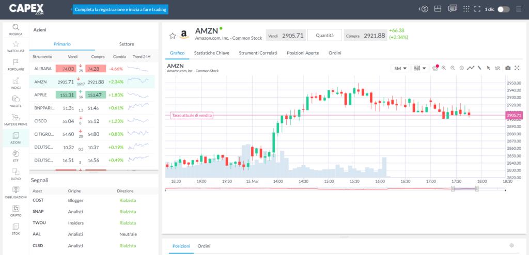
Task: Open the 5M timeframe dropdown
Action: click(400, 68)
